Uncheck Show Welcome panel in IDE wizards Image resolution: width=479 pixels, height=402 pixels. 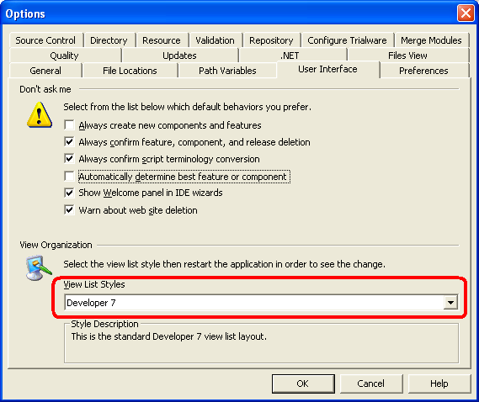pos(69,193)
